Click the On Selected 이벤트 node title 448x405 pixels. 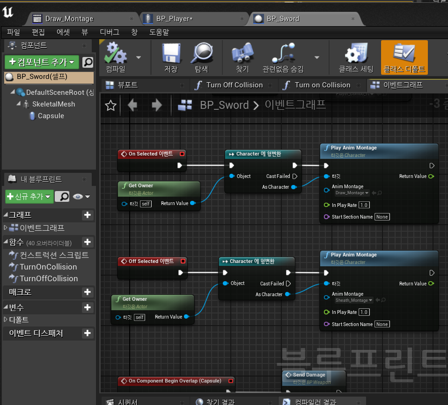pos(151,154)
